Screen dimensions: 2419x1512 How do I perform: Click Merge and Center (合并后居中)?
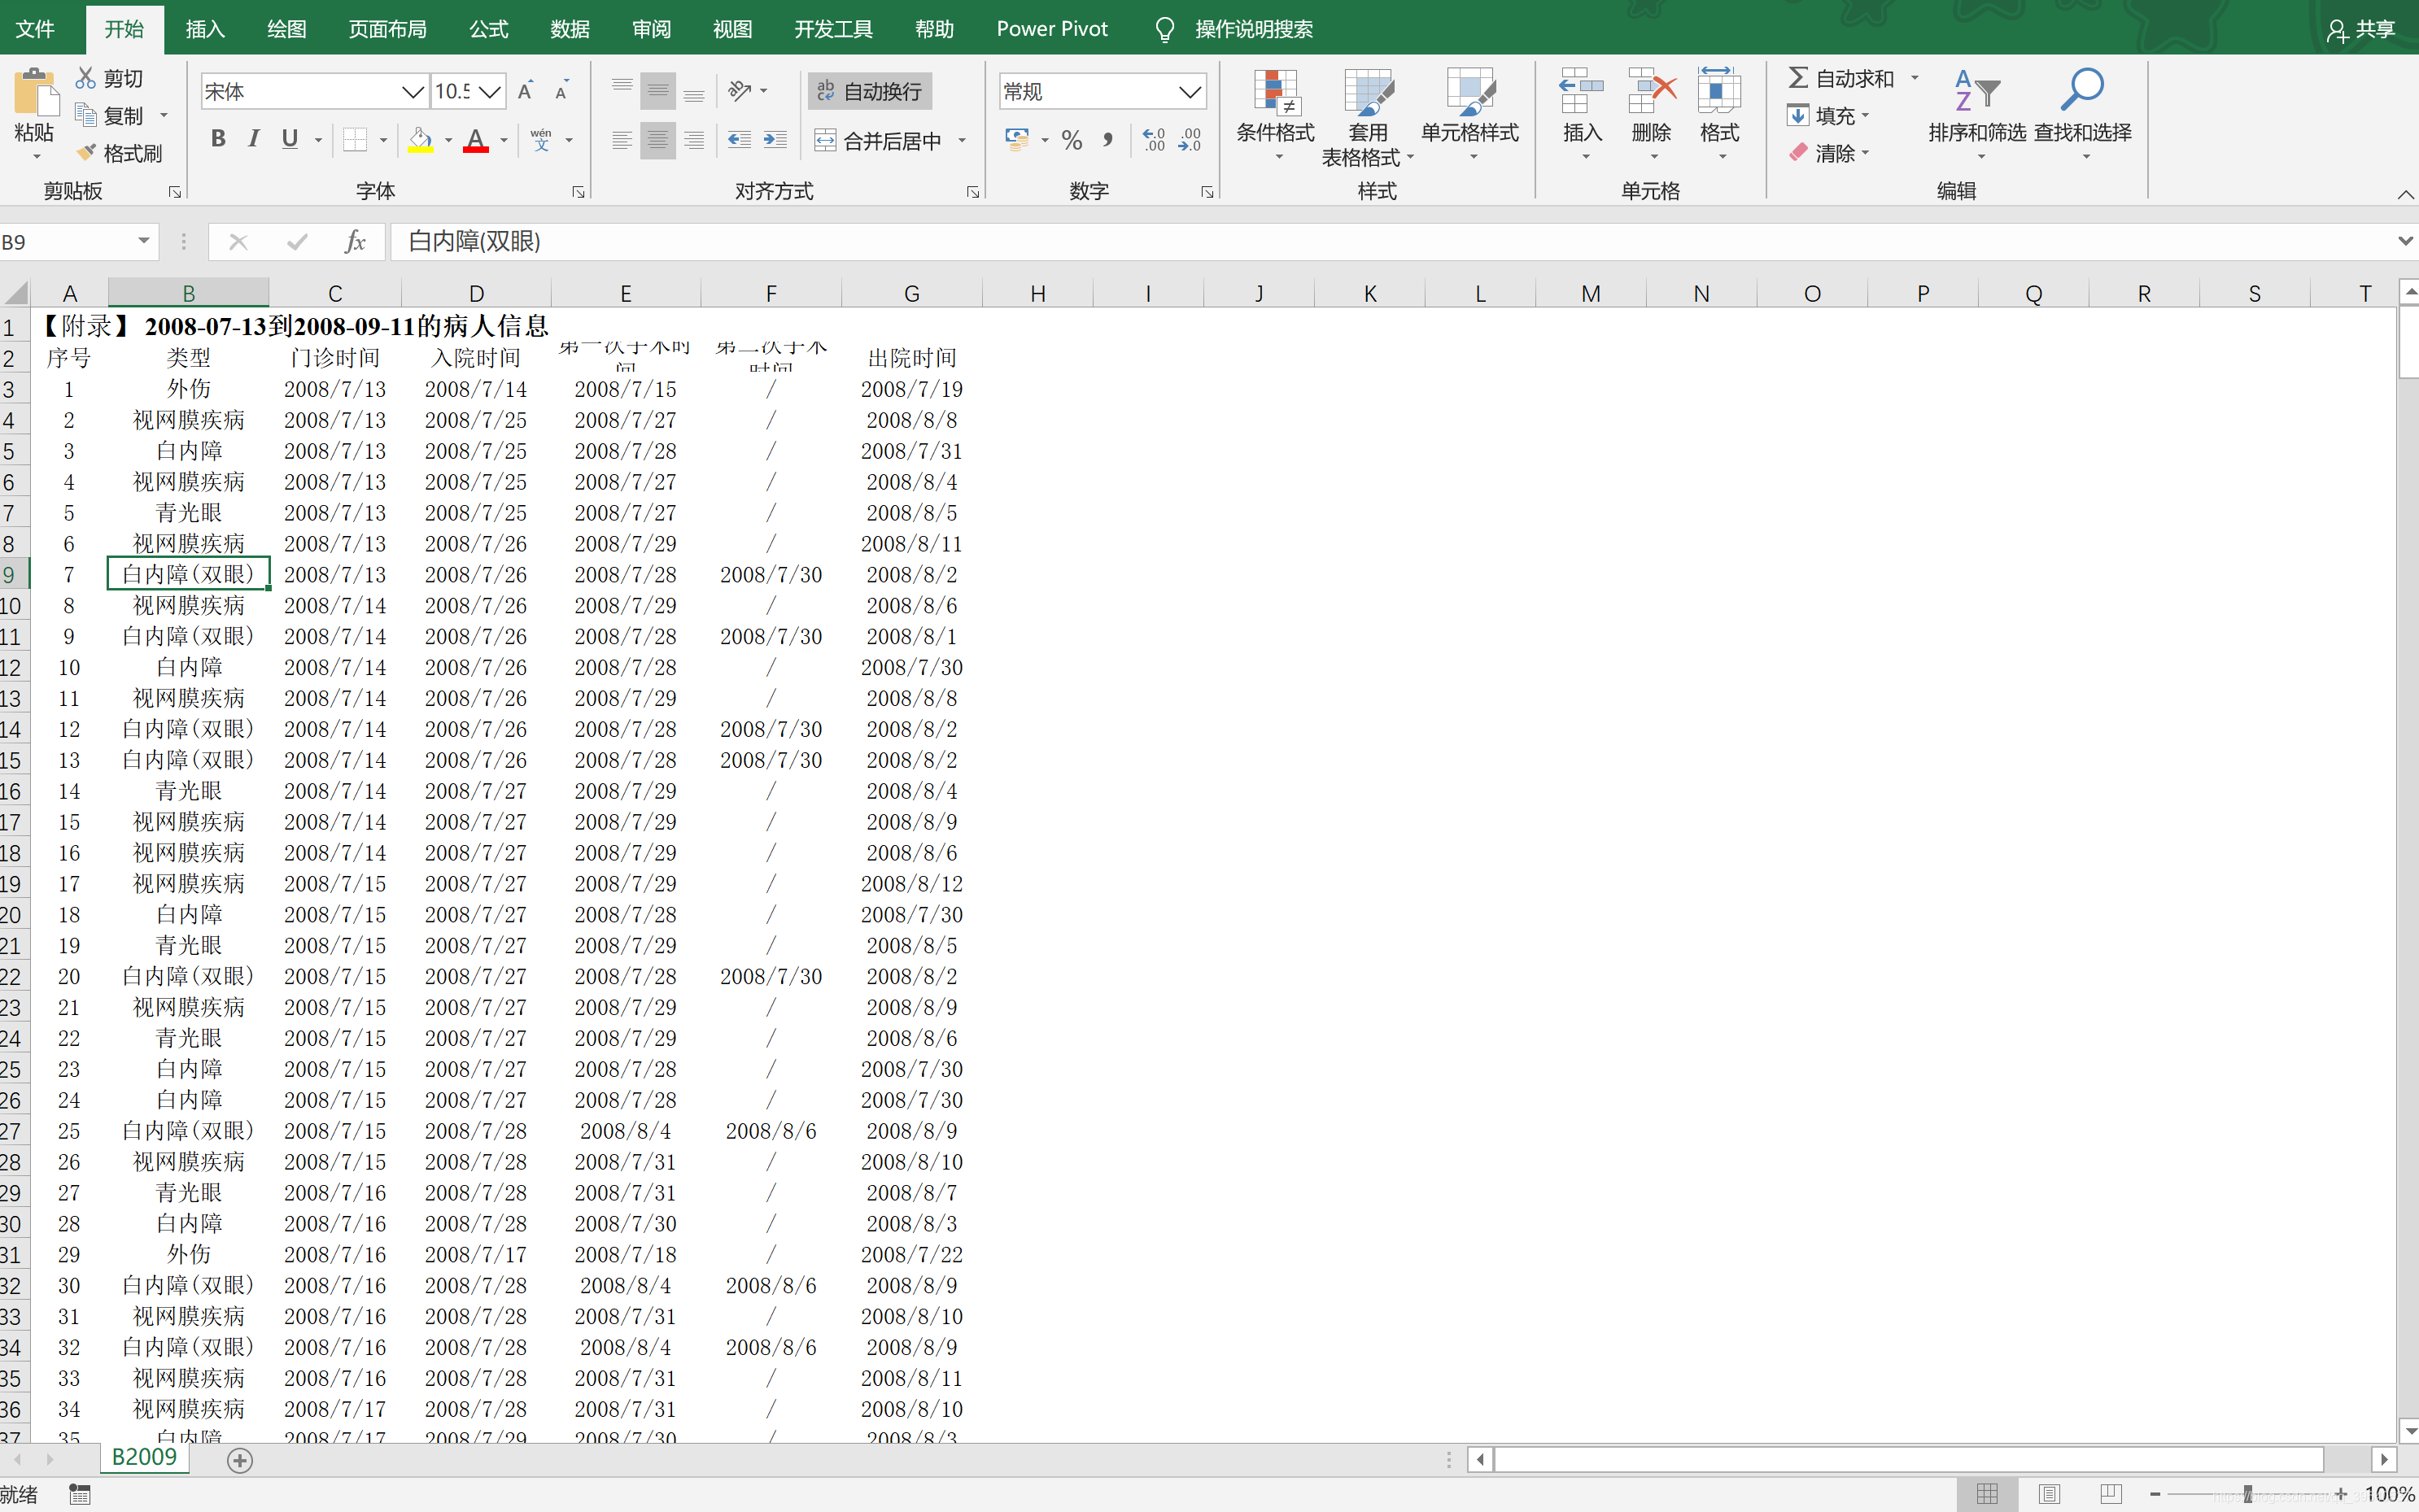pyautogui.click(x=880, y=141)
